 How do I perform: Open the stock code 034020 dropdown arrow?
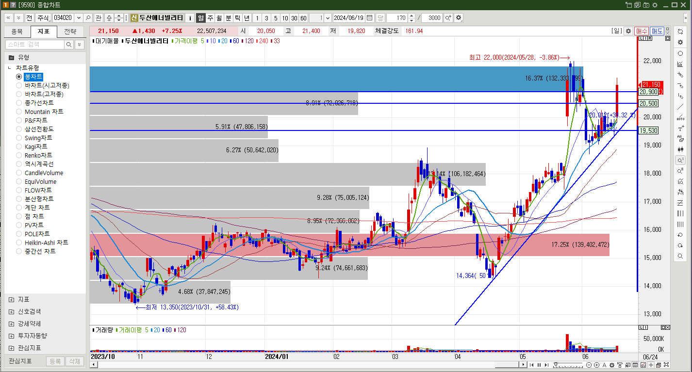79,17
